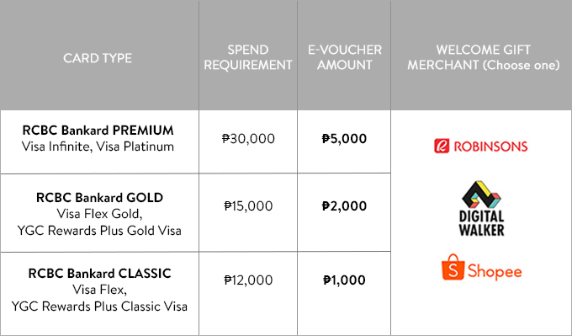The width and height of the screenshot is (572, 336).
Task: Click the ₱1,000 e-voucher amount
Action: tap(344, 280)
